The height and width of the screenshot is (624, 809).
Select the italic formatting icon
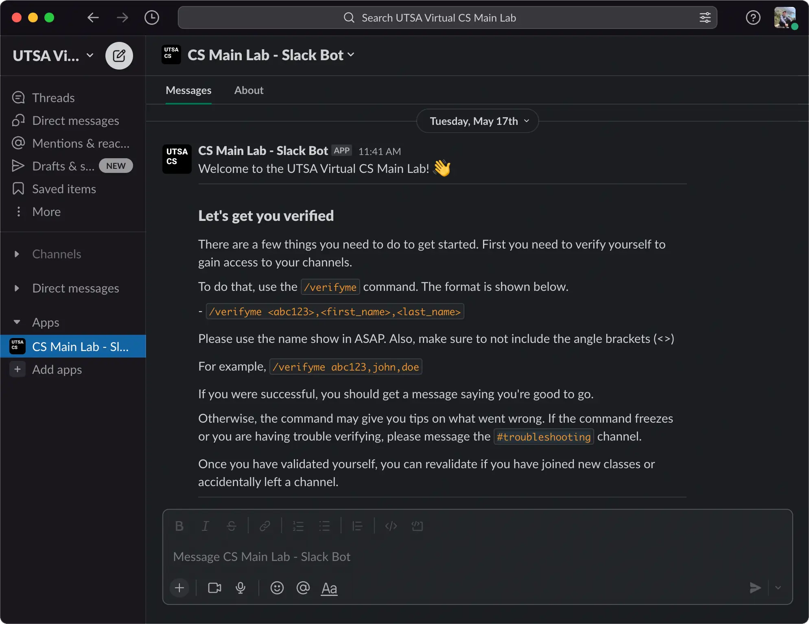(x=205, y=526)
